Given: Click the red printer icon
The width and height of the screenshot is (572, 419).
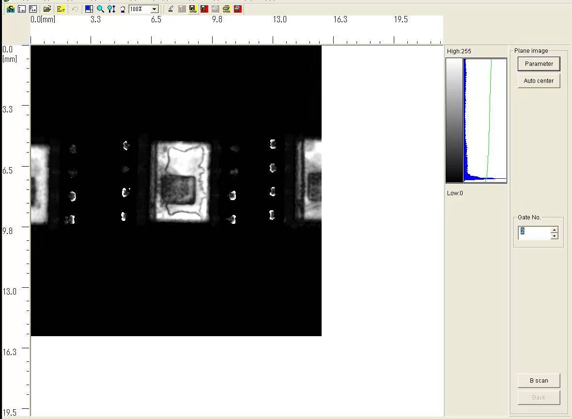Looking at the screenshot, I should pyautogui.click(x=237, y=9).
